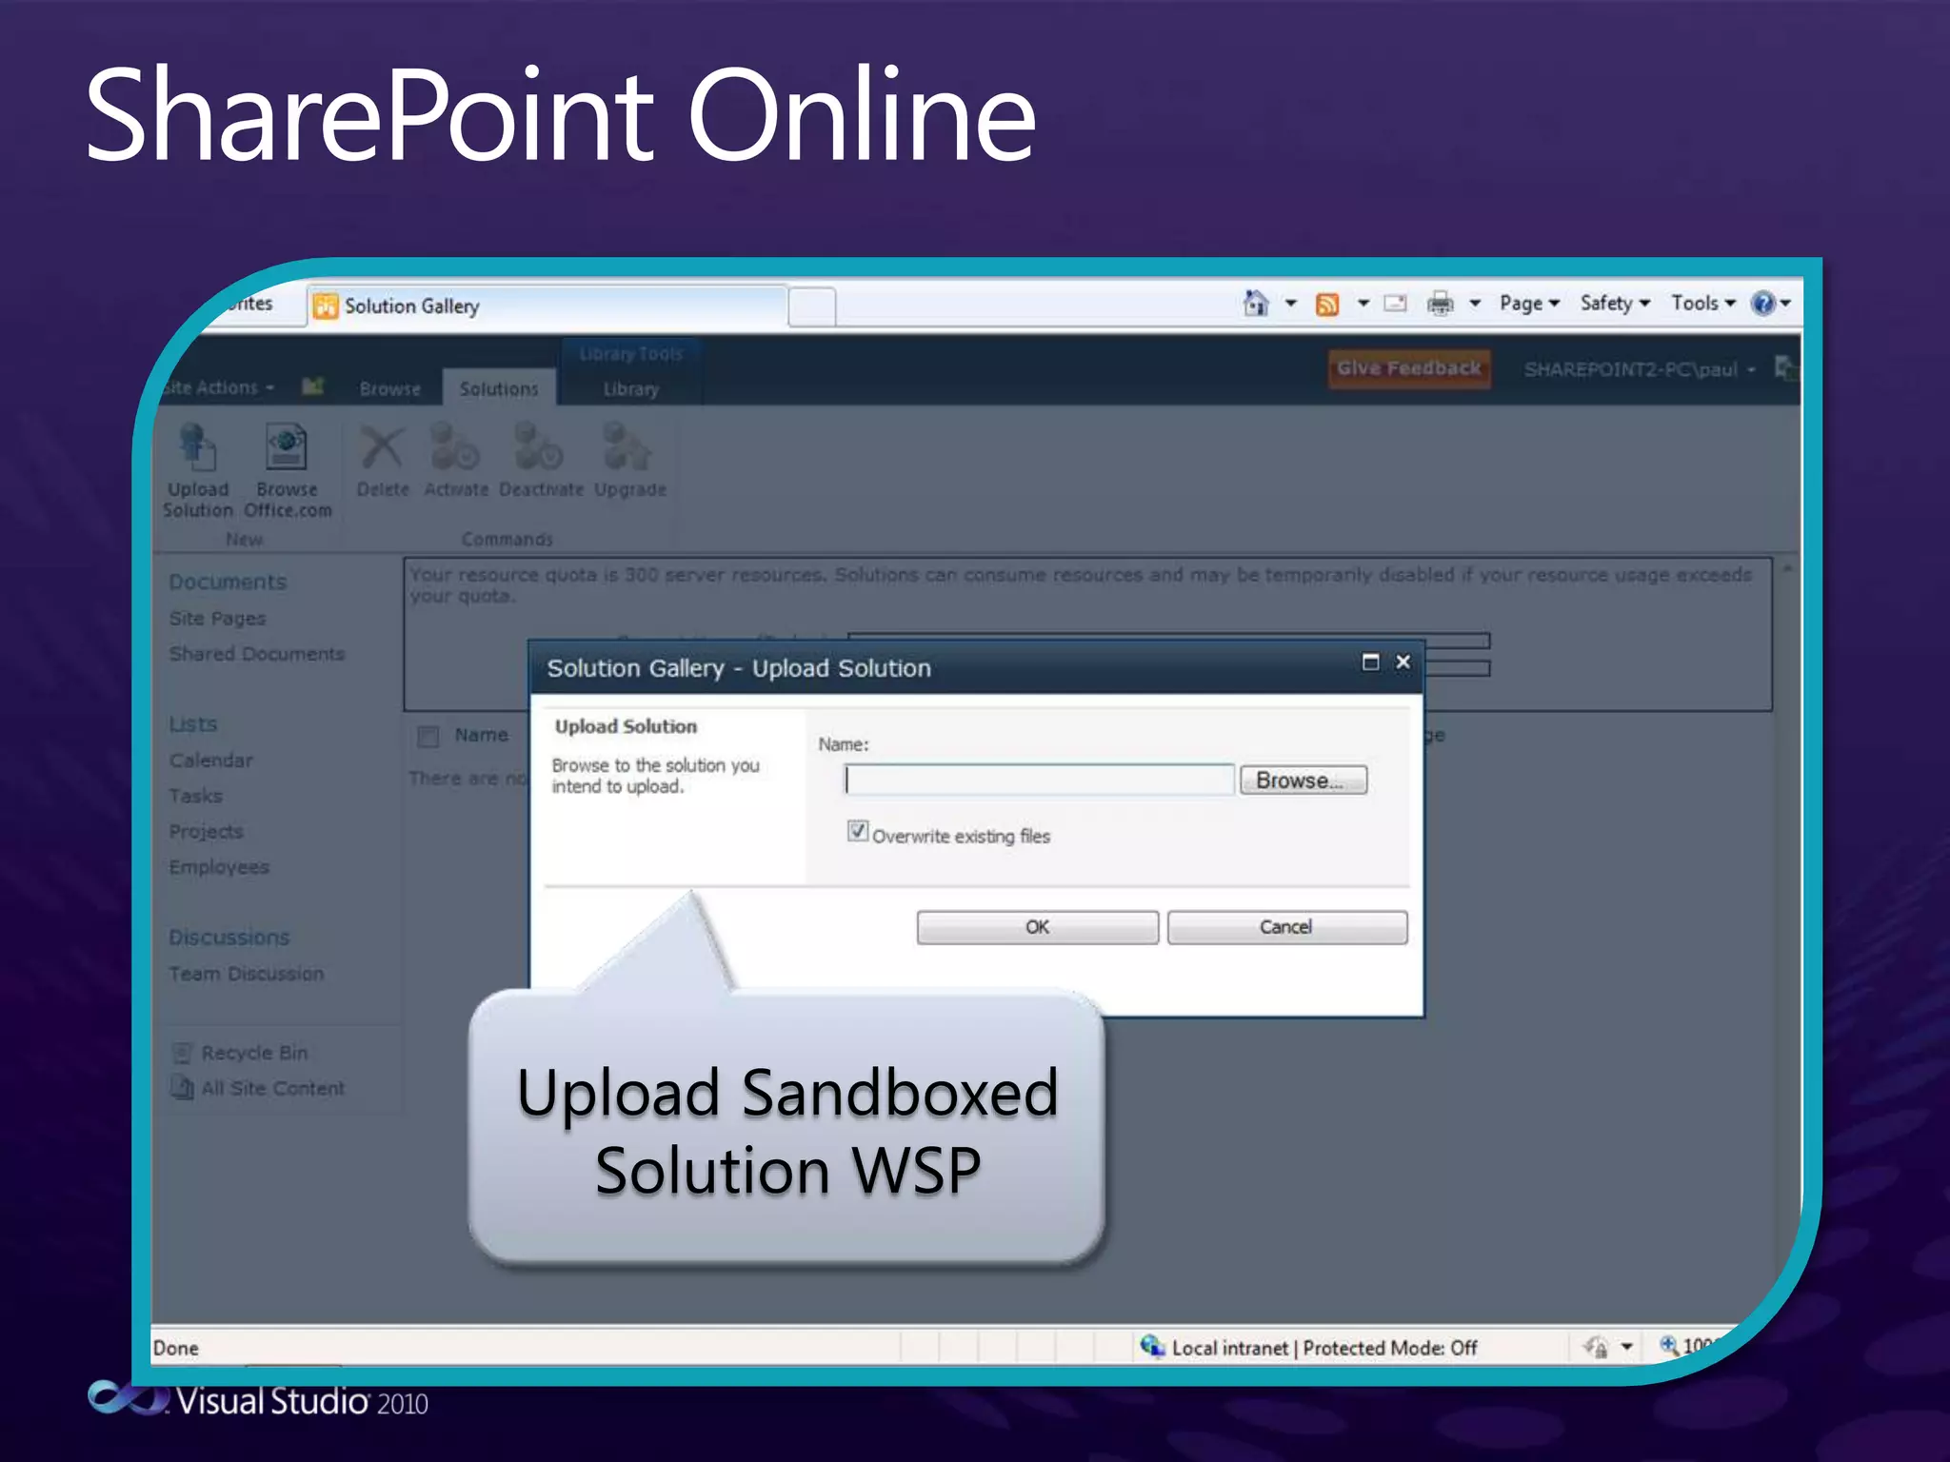
Task: Open the Employees list link
Action: click(x=219, y=867)
